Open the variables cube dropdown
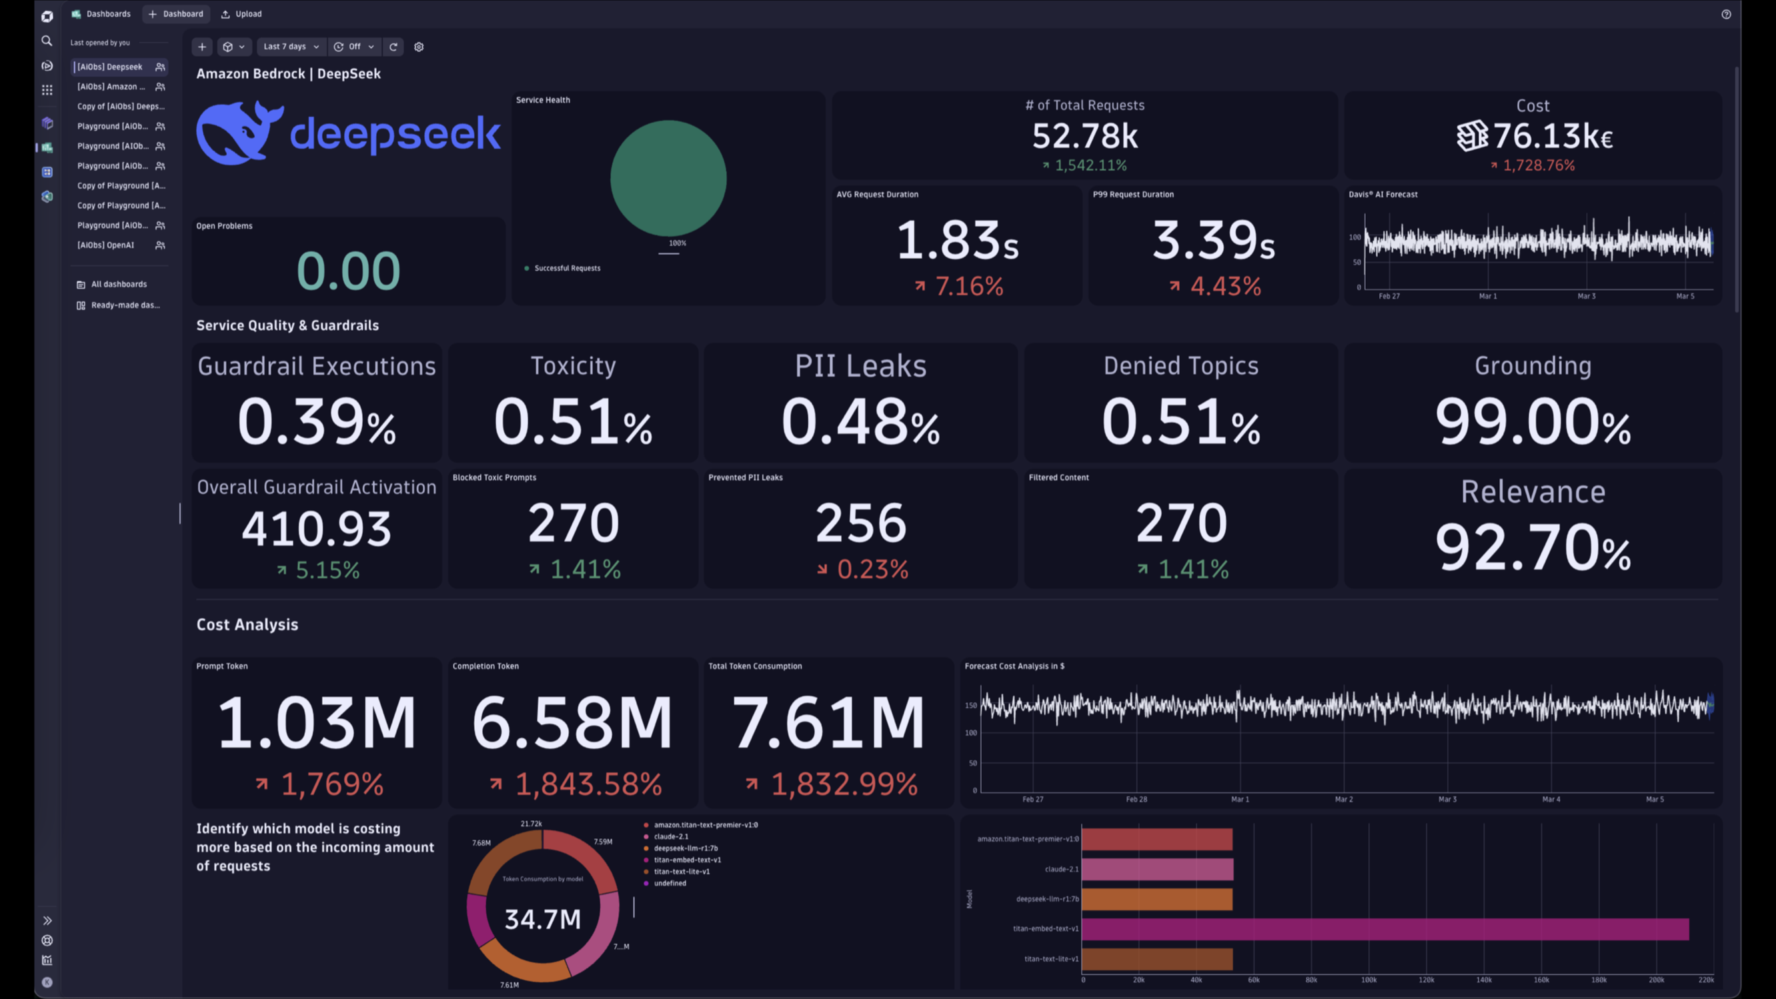Viewport: 1776px width, 999px height. [234, 47]
